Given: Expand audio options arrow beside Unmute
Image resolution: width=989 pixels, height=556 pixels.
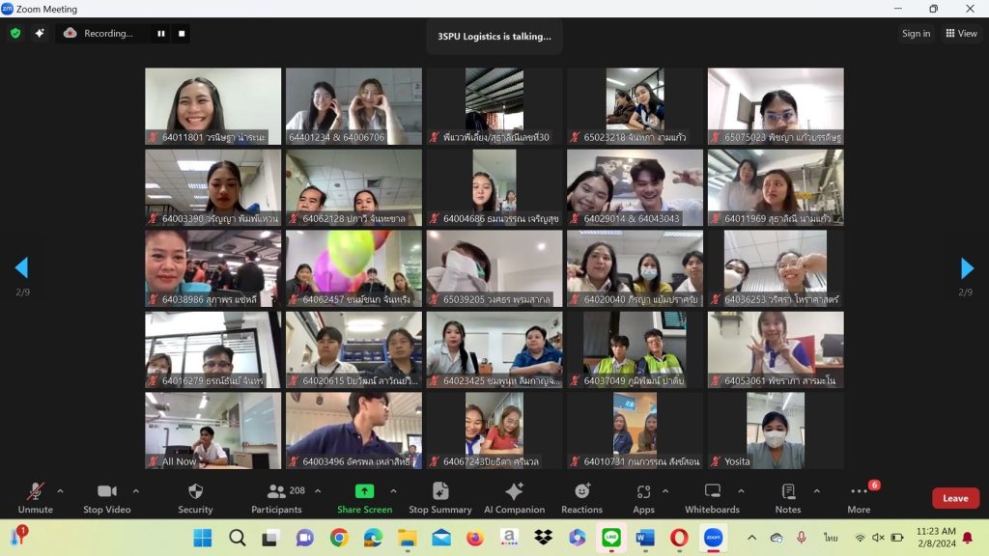Looking at the screenshot, I should (60, 491).
